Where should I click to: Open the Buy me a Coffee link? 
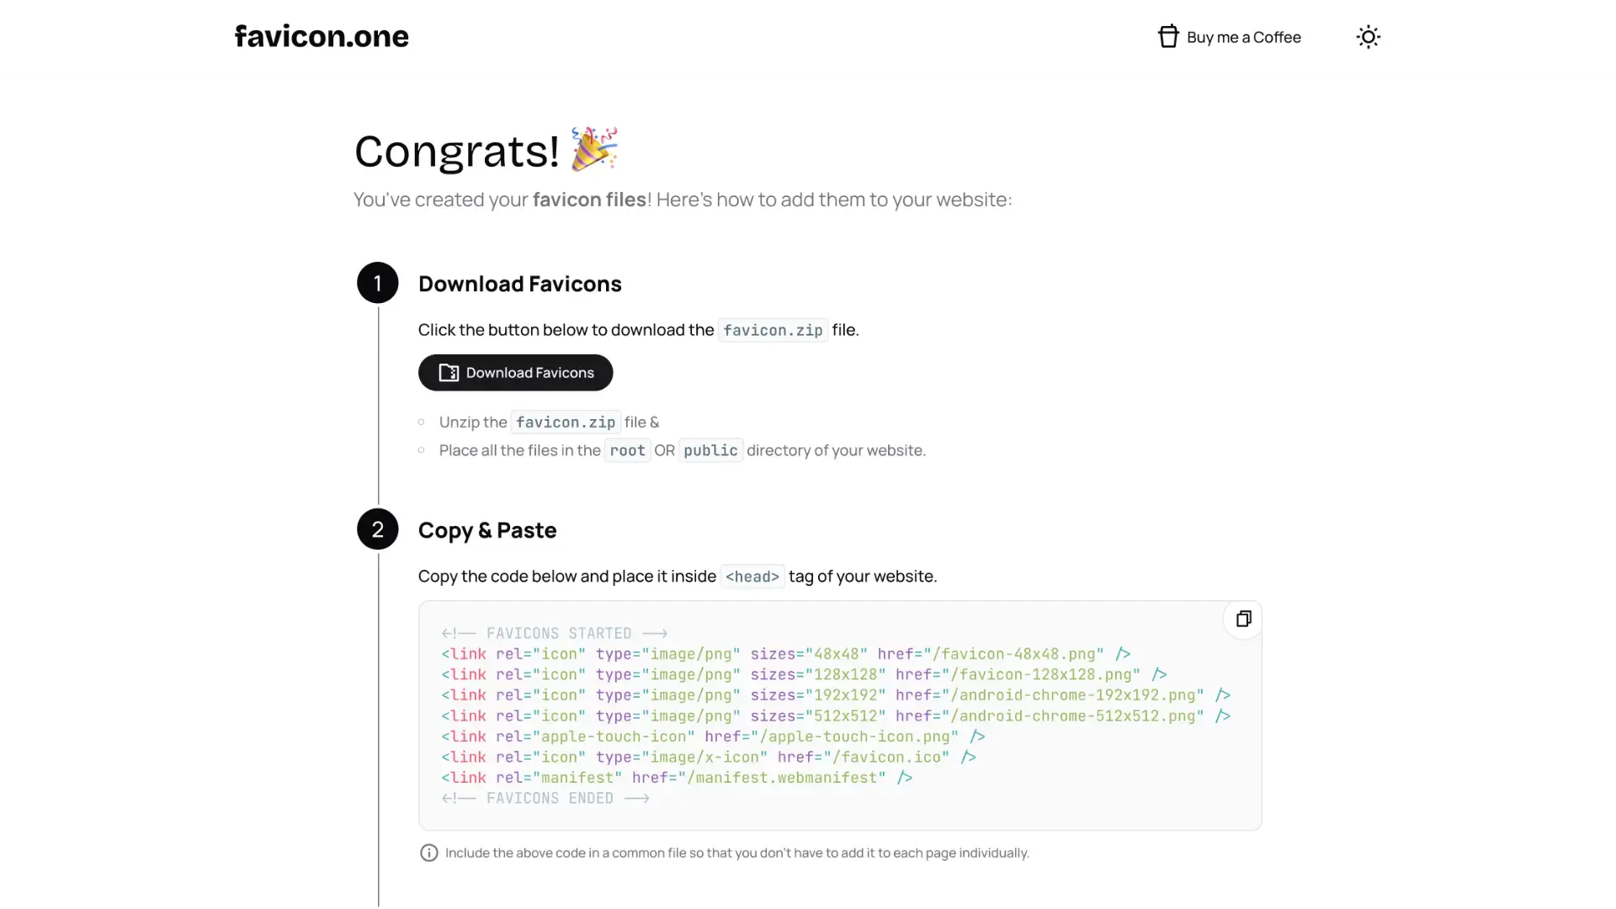coord(1243,37)
